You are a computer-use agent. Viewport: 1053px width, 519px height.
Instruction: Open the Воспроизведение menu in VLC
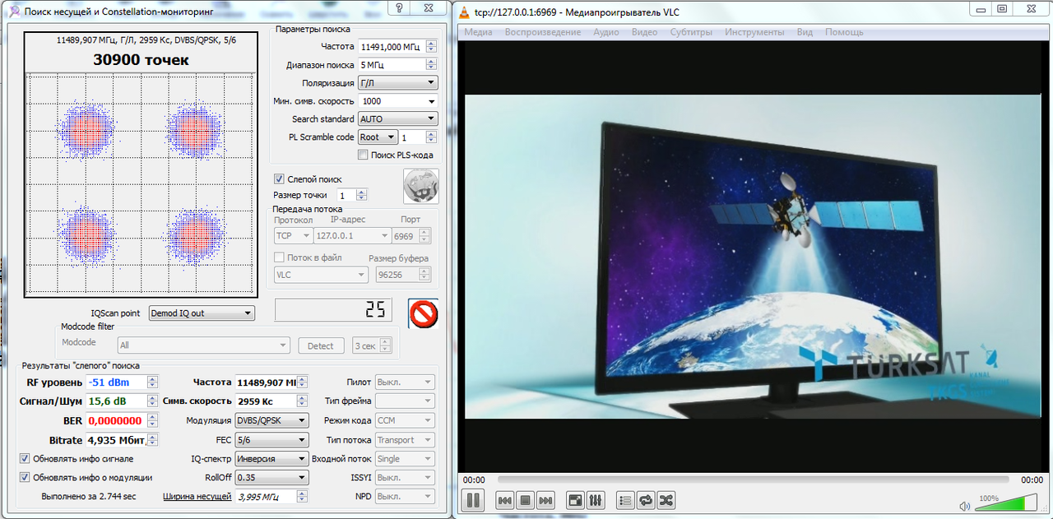click(x=543, y=32)
